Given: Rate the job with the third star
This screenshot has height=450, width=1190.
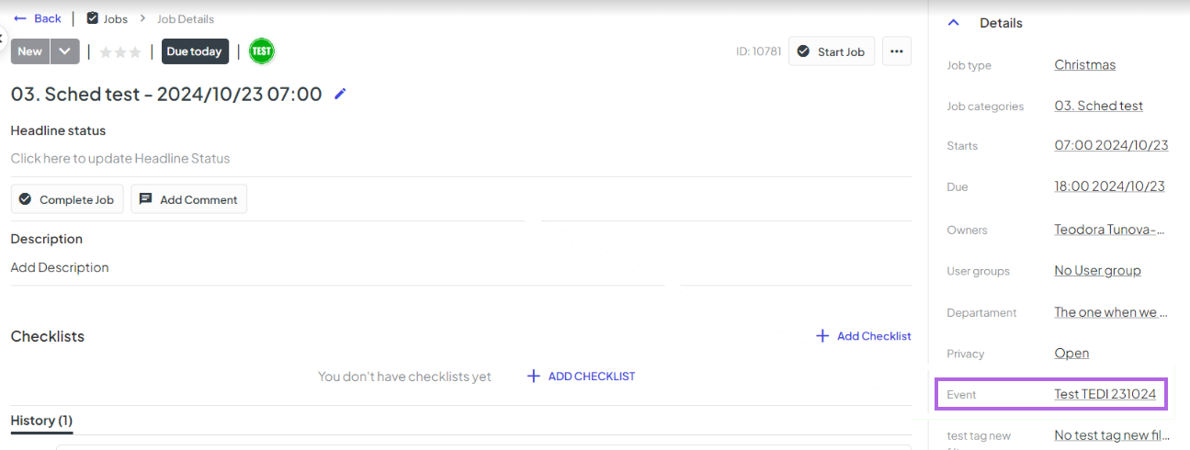Looking at the screenshot, I should pos(135,52).
